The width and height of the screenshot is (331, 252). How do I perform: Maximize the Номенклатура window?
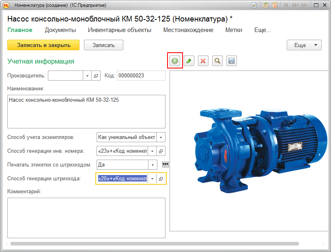pyautogui.click(x=316, y=5)
